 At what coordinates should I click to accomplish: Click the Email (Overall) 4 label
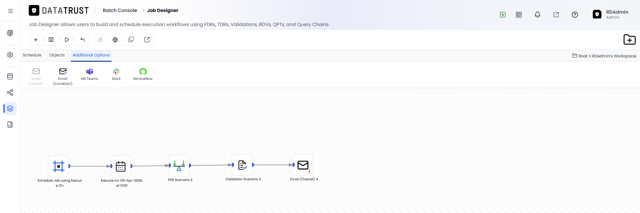[x=304, y=179]
